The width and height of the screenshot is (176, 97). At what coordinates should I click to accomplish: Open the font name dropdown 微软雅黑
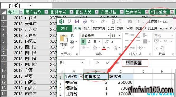point(109,36)
